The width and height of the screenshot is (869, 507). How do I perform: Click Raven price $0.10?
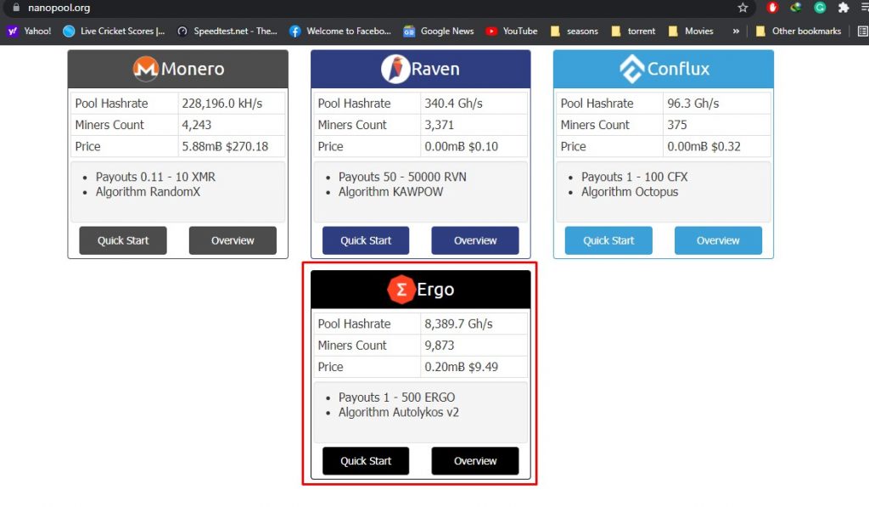(x=483, y=146)
